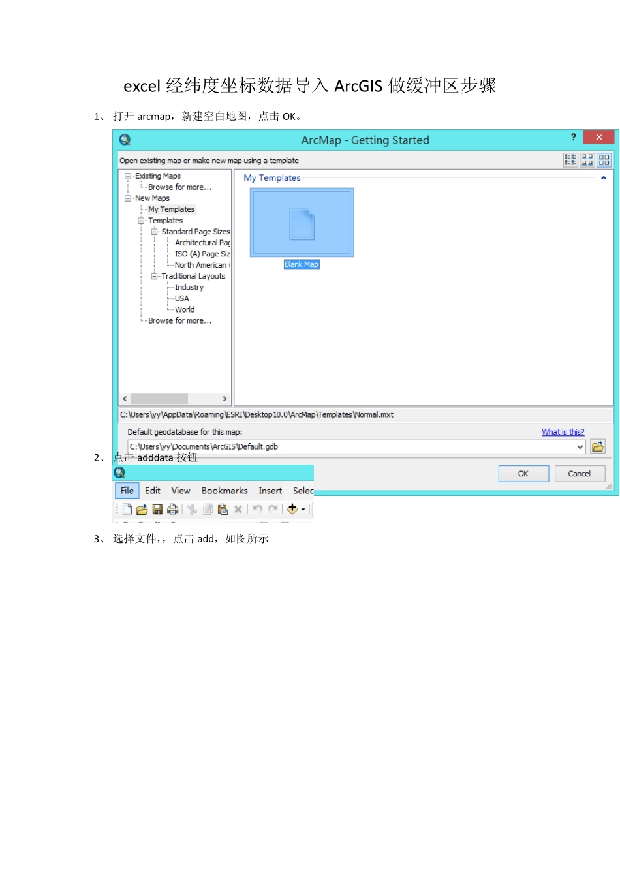Open the Selection menu
This screenshot has width=620, height=877.
point(303,491)
